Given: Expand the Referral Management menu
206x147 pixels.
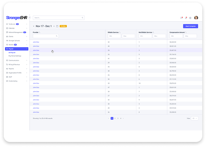Looking at the screenshot, I should [16, 32].
